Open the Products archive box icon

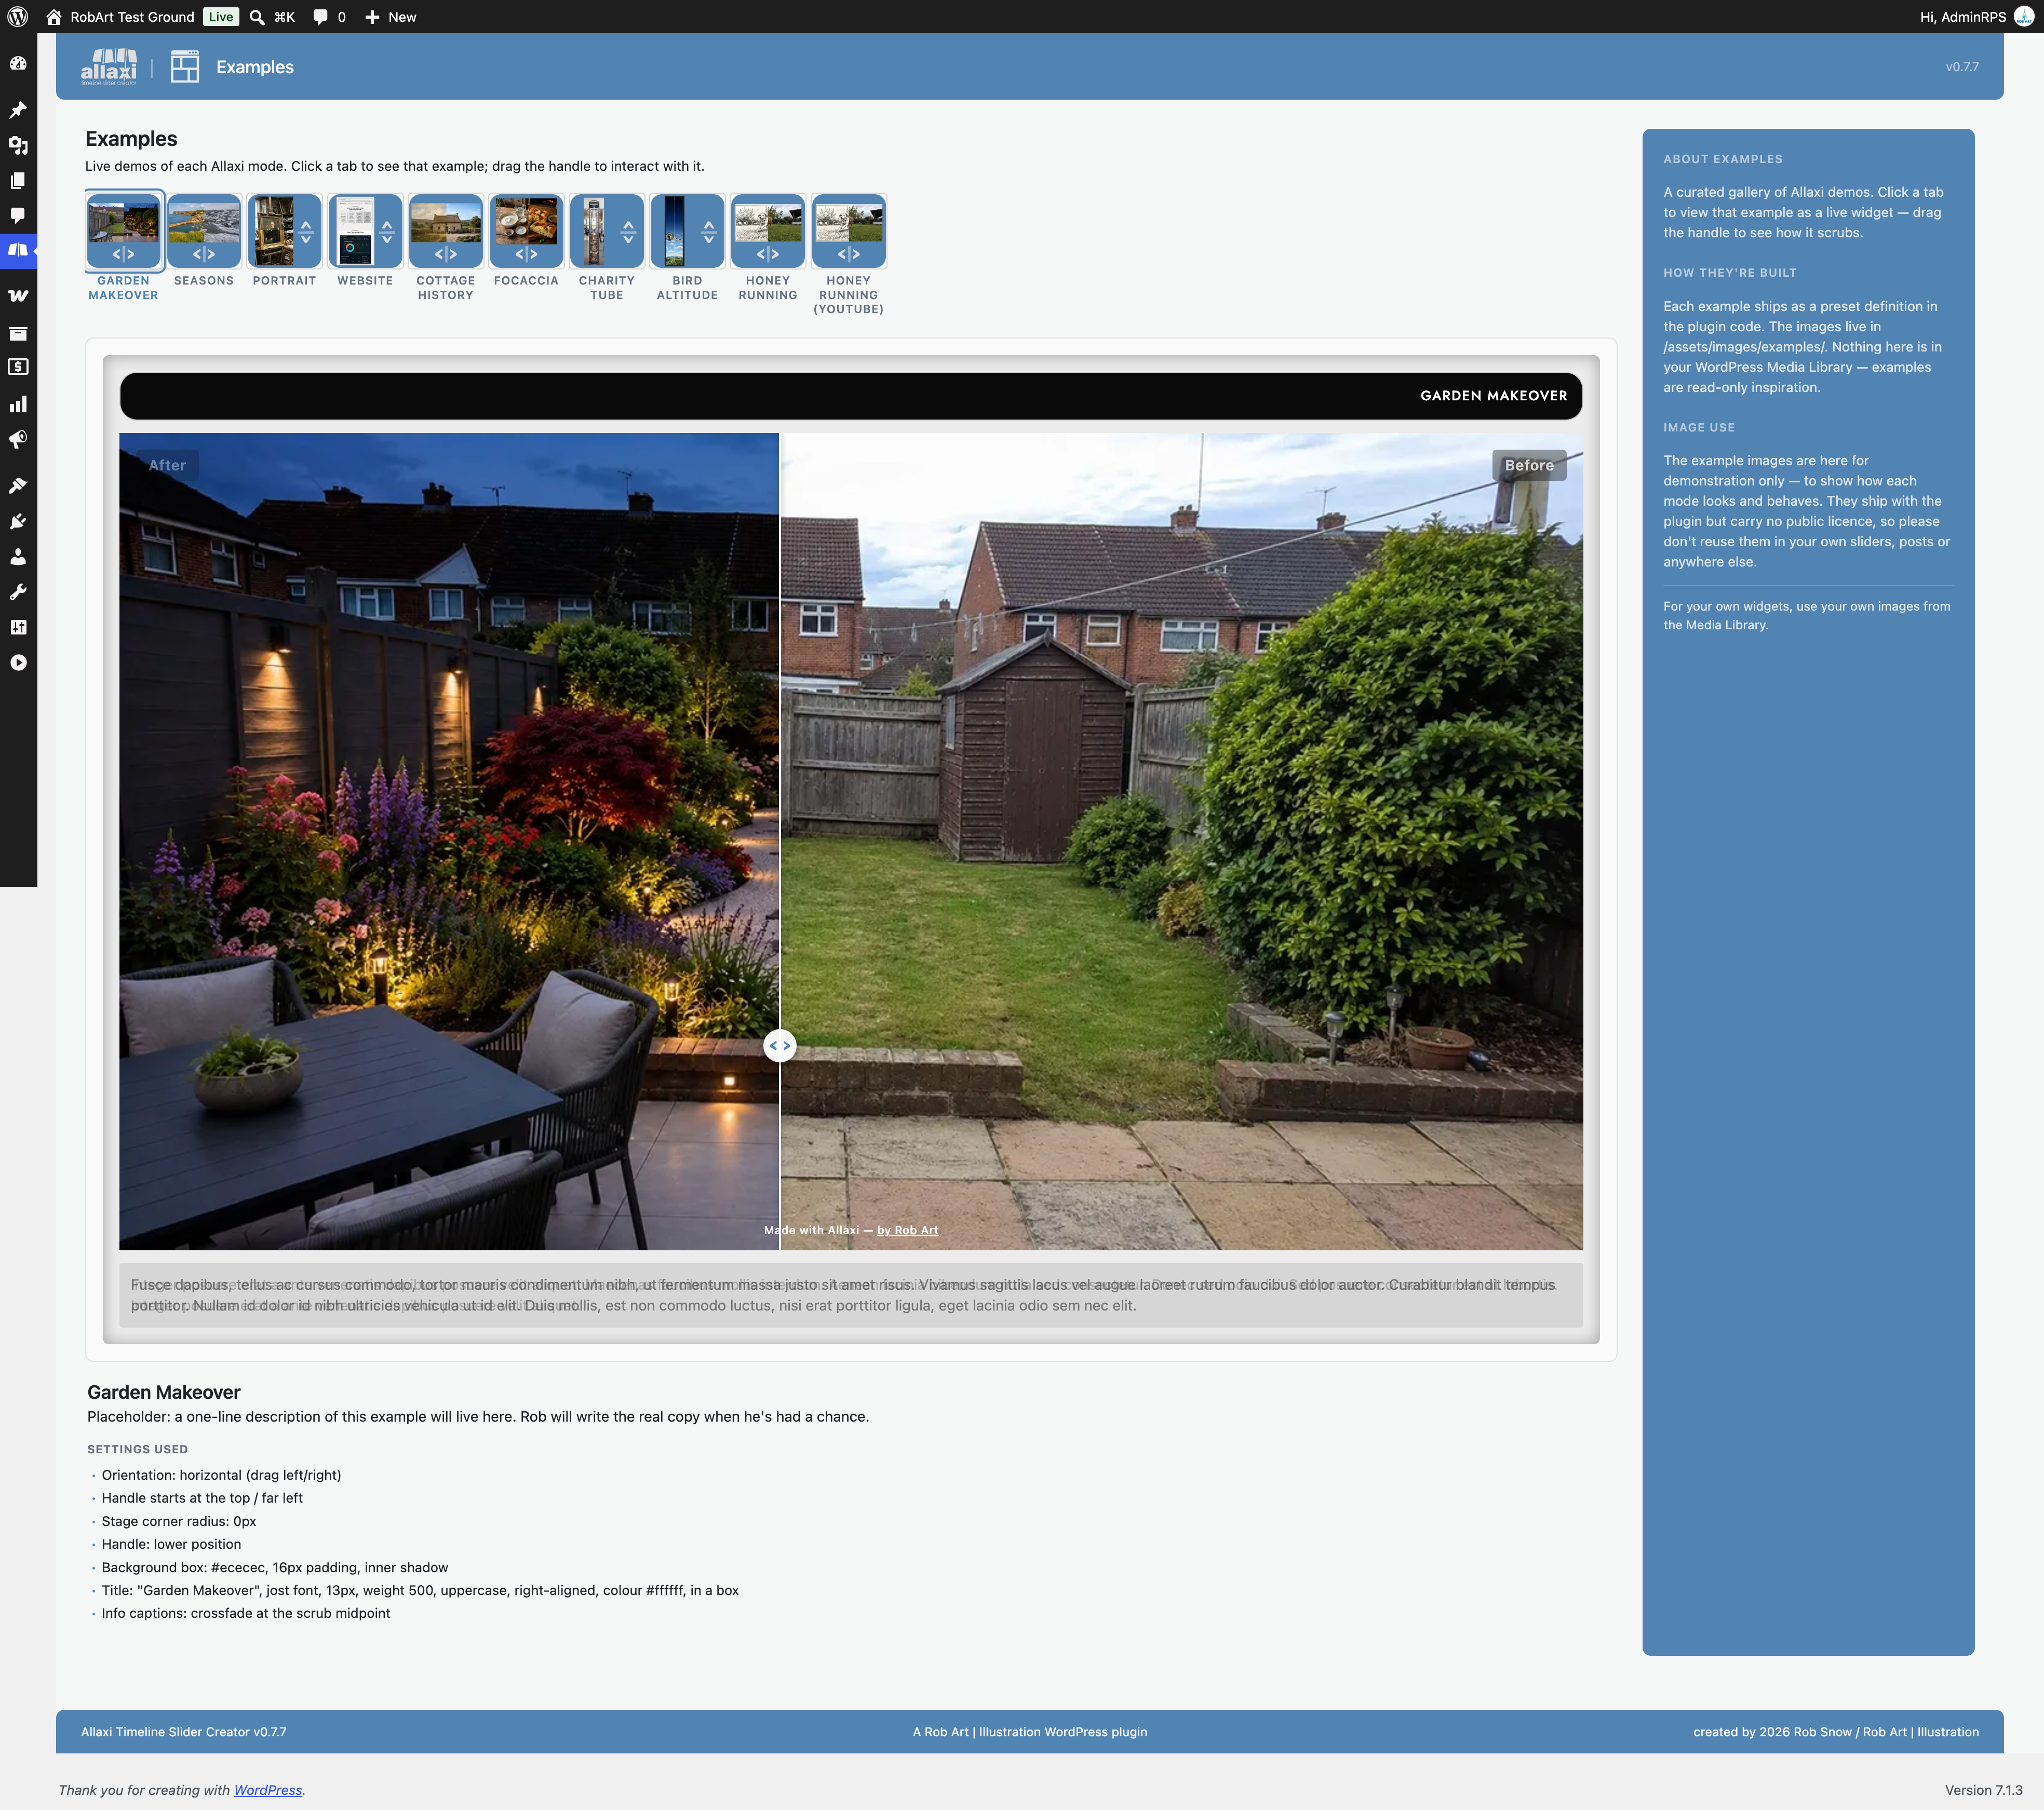pos(18,333)
